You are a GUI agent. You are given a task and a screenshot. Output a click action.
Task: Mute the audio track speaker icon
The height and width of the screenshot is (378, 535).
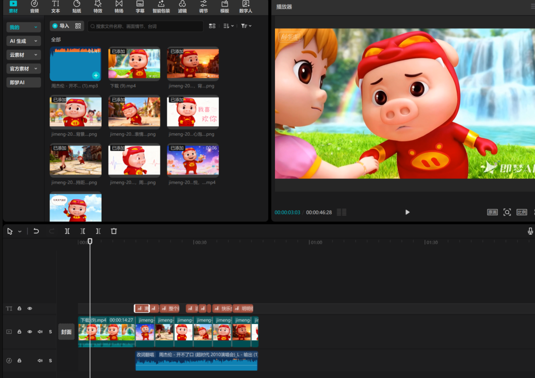point(40,361)
